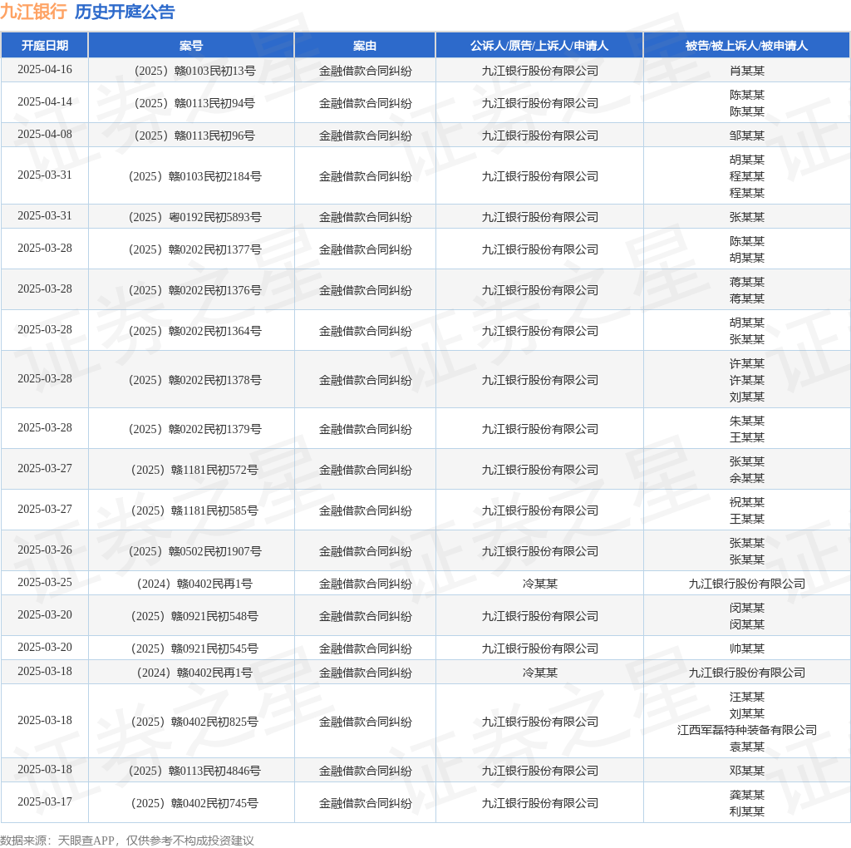Click case number 赣0113民初4846号
The image size is (851, 848).
pyautogui.click(x=194, y=771)
